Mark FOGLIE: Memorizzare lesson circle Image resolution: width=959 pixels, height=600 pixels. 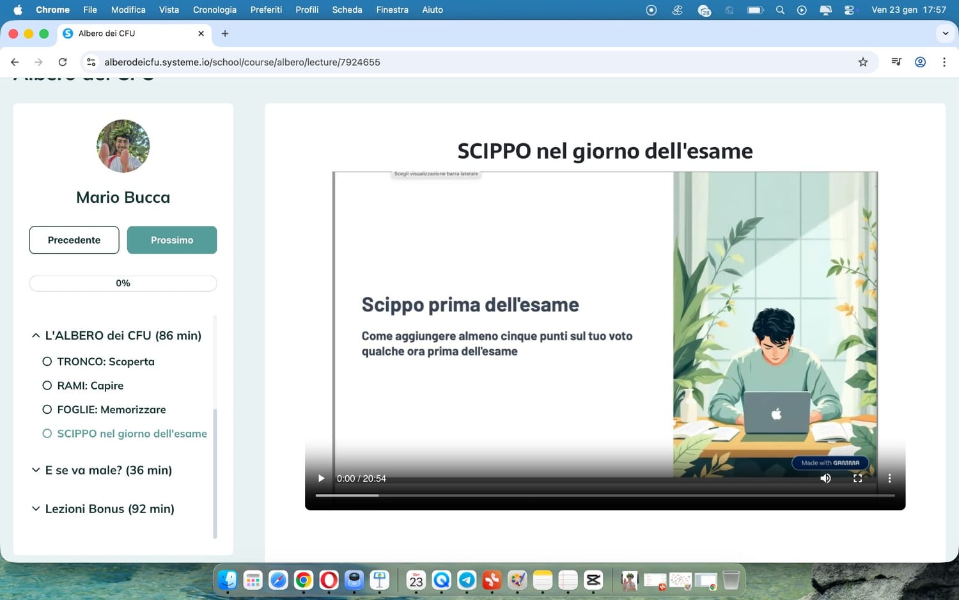tap(47, 409)
